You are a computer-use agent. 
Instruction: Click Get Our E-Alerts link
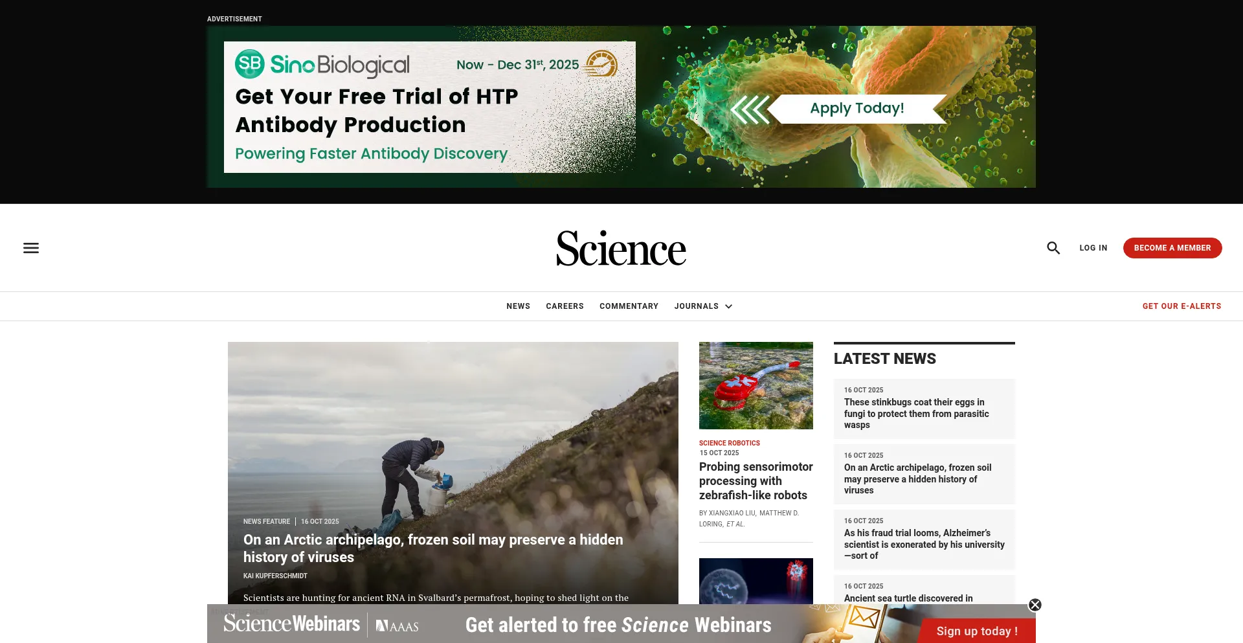pos(1181,306)
